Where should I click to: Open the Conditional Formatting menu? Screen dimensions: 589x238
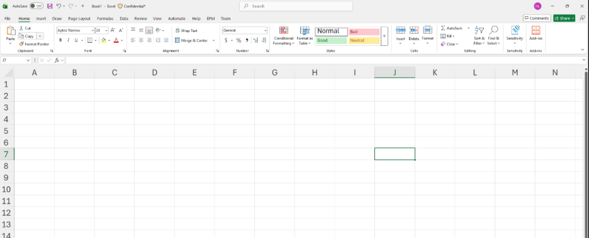coord(284,36)
